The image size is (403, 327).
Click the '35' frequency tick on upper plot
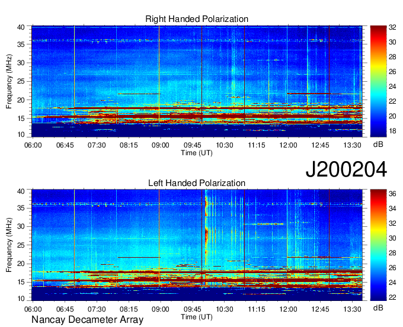[21, 44]
